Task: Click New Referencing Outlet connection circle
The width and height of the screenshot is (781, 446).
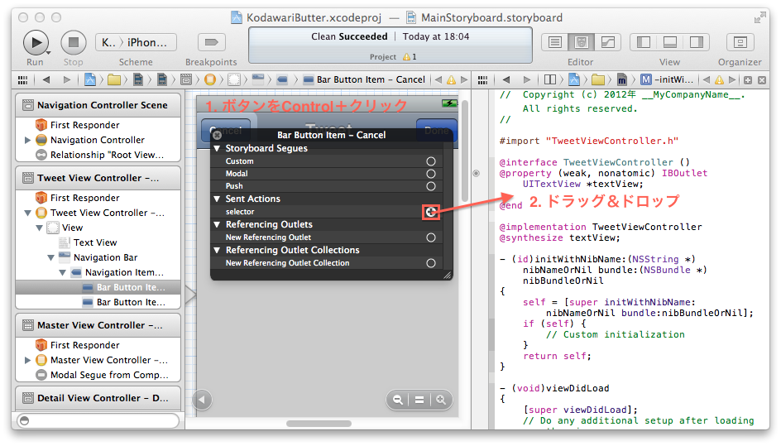Action: point(431,237)
